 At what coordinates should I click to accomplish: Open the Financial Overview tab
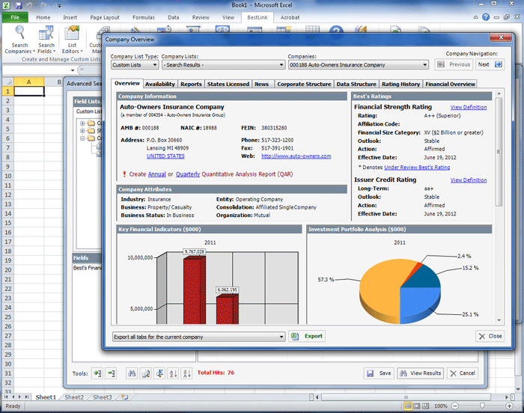(x=450, y=84)
